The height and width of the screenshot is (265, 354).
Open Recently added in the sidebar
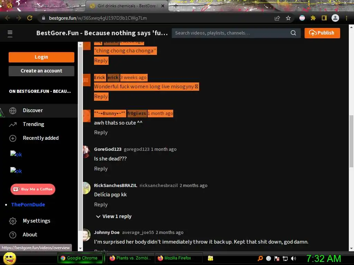(x=39, y=138)
